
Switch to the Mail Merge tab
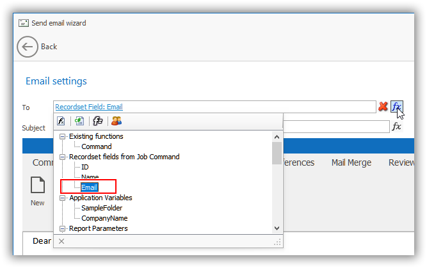pyautogui.click(x=351, y=162)
